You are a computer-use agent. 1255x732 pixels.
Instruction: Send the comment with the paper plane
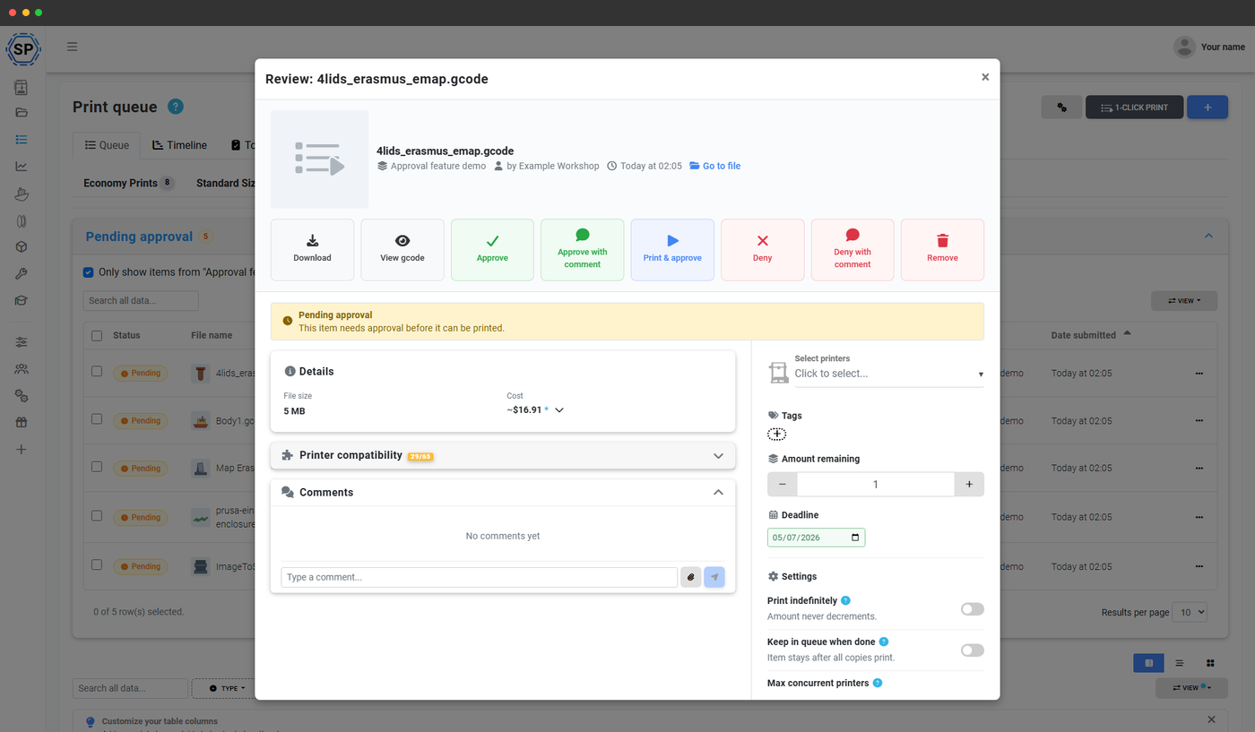point(714,577)
